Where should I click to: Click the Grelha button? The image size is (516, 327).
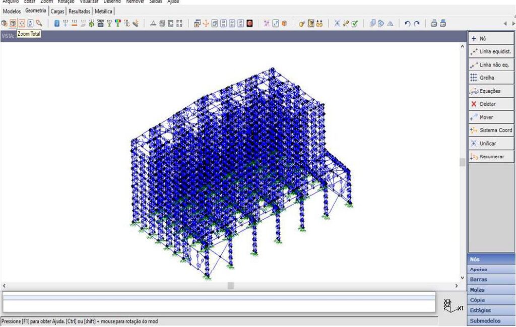tap(491, 78)
